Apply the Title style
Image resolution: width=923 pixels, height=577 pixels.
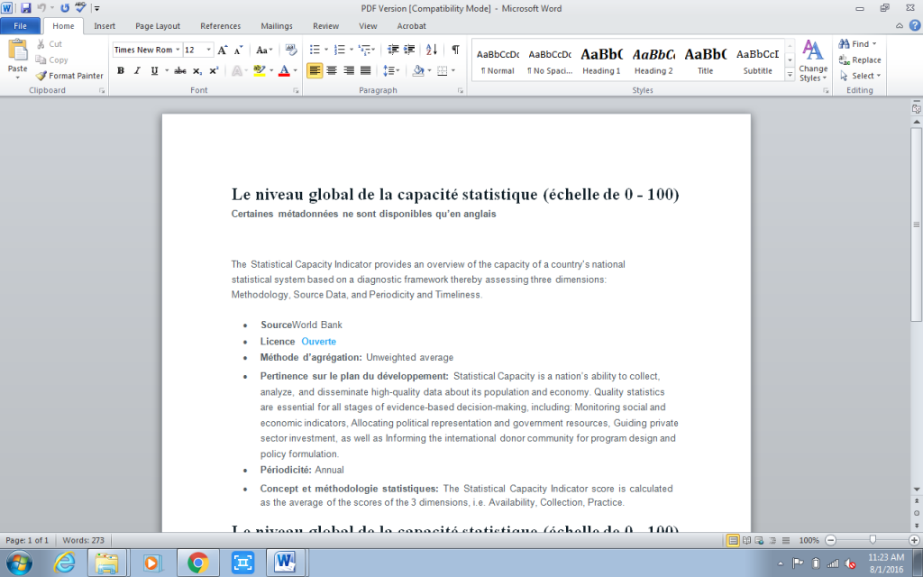[x=705, y=60]
